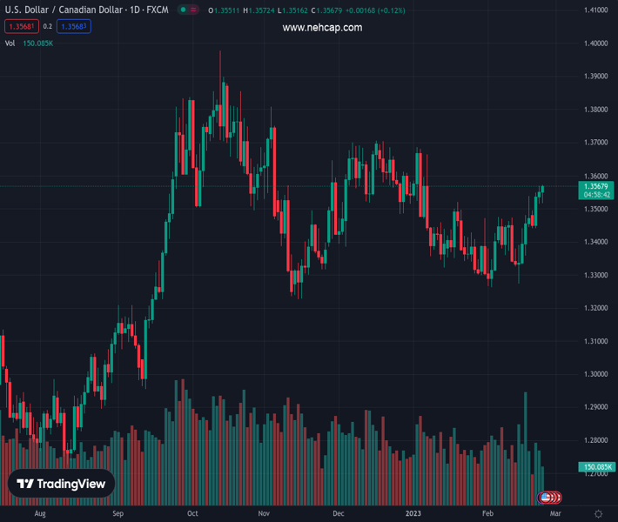Screen dimensions: 618x522
Task: Click the Aug label on time axis
Action: tap(39, 514)
